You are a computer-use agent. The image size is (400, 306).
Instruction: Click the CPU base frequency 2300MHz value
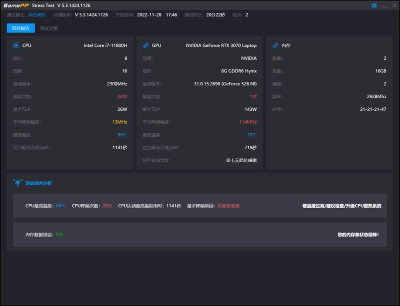117,83
